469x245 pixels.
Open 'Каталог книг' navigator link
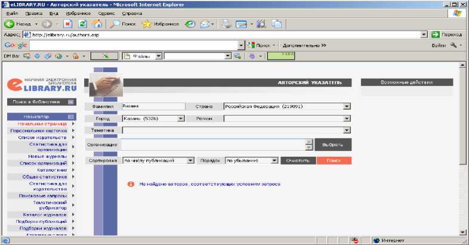coord(52,170)
